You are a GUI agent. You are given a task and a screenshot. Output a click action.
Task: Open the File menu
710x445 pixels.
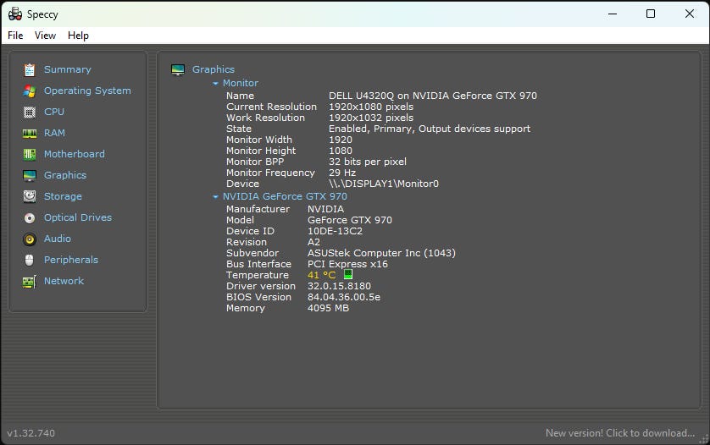tap(15, 36)
